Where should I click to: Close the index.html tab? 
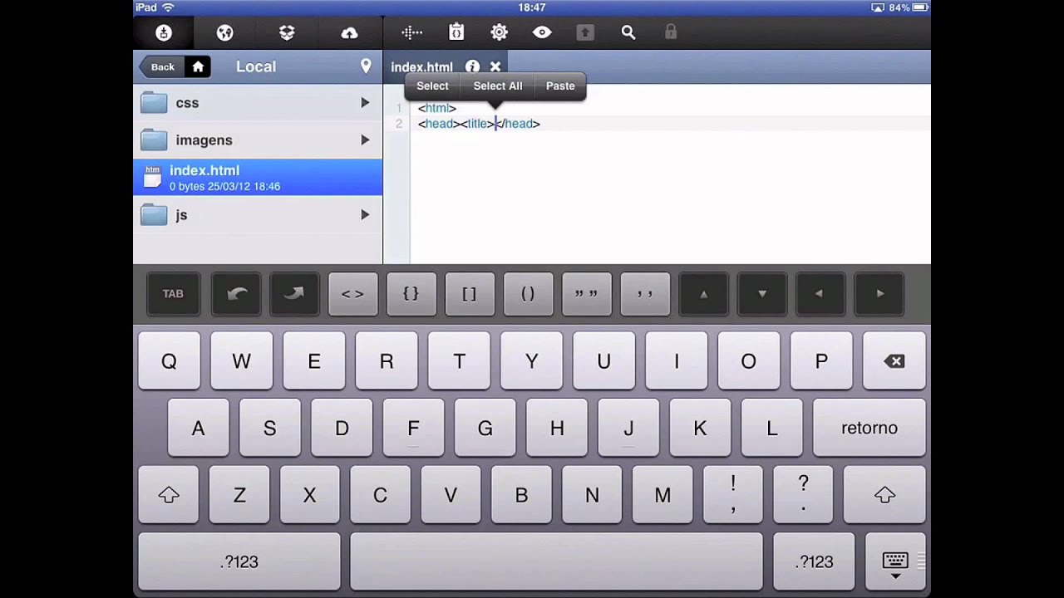pyautogui.click(x=495, y=66)
